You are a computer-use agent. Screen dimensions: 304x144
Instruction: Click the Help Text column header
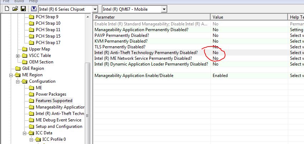tap(296, 17)
